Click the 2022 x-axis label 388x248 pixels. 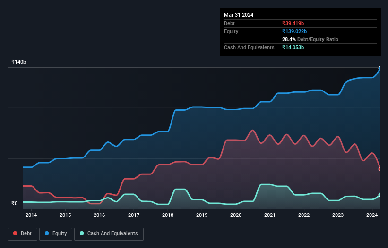pyautogui.click(x=304, y=215)
